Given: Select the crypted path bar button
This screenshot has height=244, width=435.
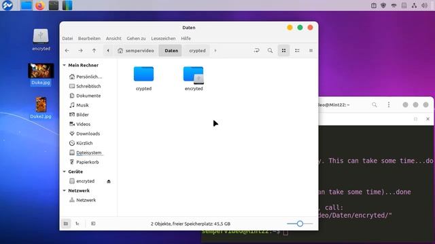Looking at the screenshot, I should 197,51.
